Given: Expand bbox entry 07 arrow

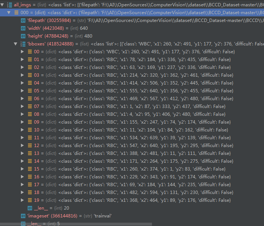Looking at the screenshot, I should click(x=22, y=106).
